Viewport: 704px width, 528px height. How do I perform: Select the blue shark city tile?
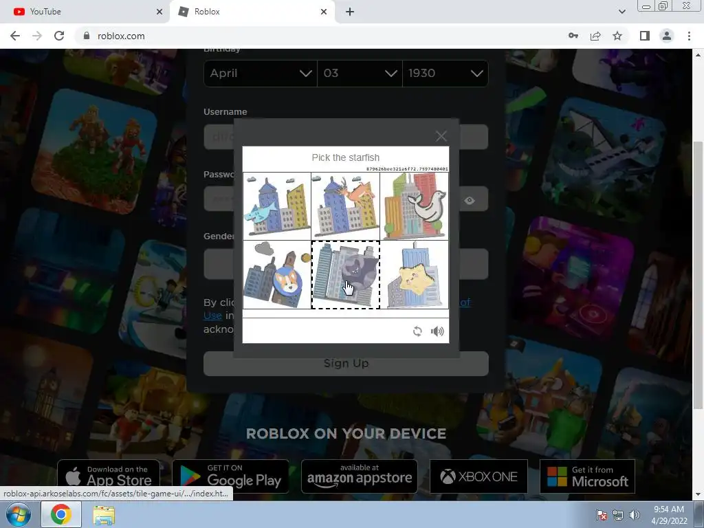[x=277, y=206]
